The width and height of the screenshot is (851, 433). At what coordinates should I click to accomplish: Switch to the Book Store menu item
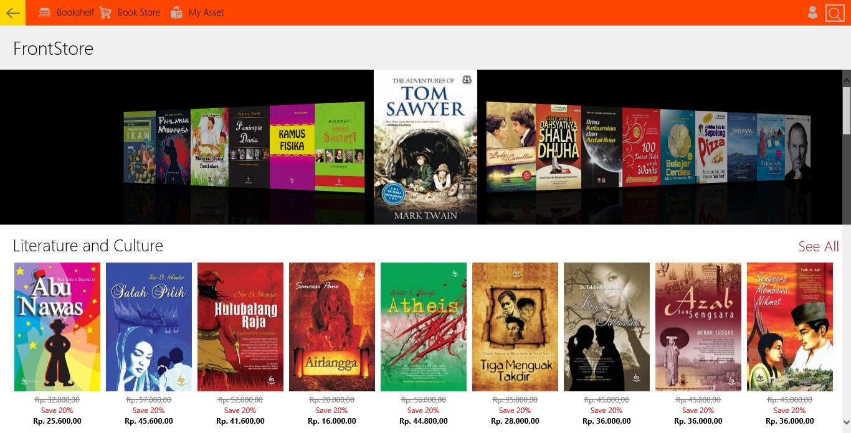coord(139,12)
